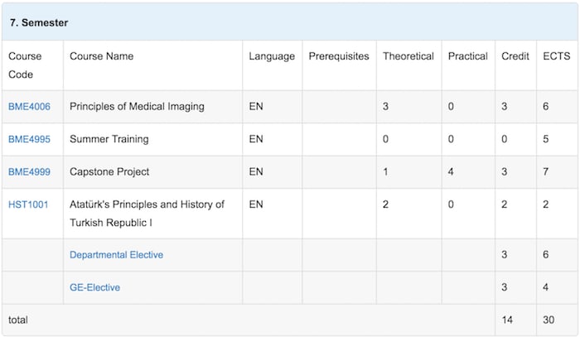Select the Summer Training course name cell

(x=152, y=139)
